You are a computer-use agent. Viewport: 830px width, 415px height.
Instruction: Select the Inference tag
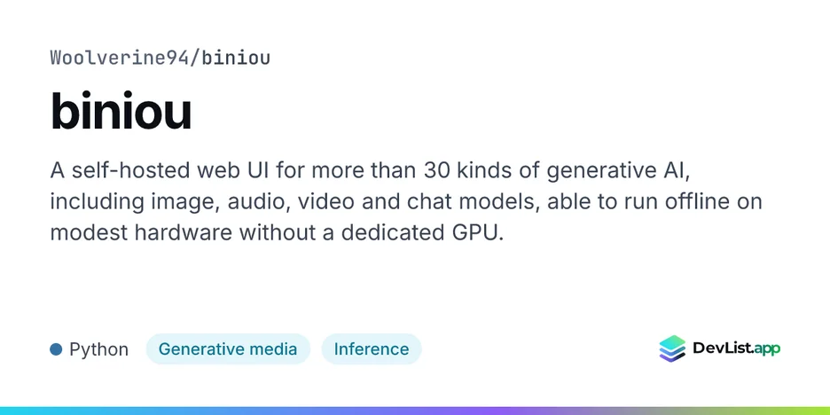tap(371, 349)
